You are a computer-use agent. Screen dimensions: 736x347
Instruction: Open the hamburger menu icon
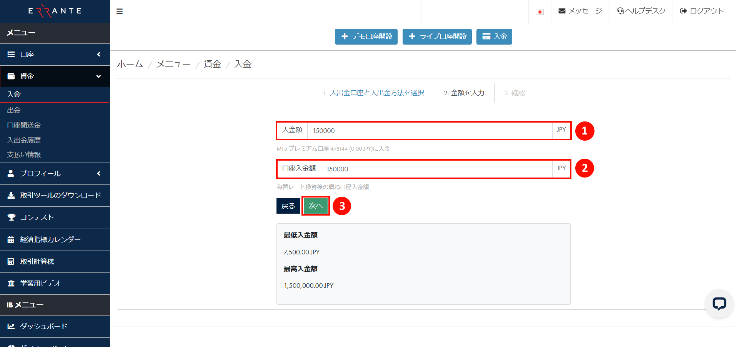pos(120,11)
